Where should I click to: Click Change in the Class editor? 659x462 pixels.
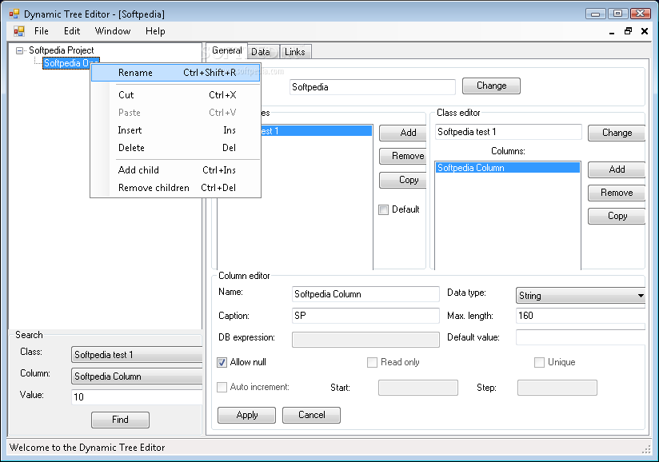click(617, 133)
